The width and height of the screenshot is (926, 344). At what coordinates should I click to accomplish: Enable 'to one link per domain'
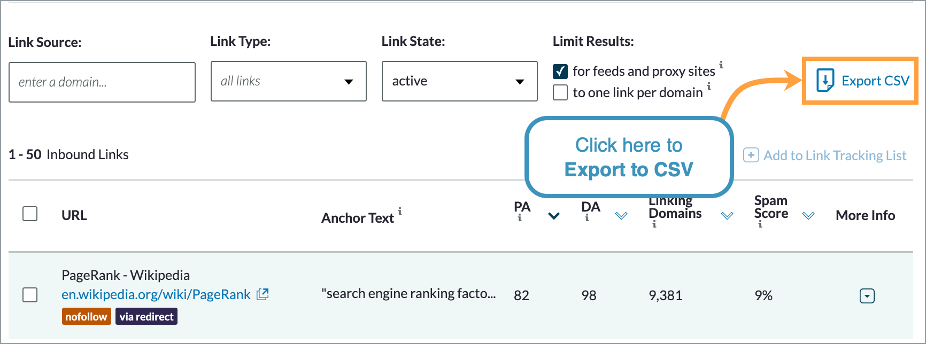[x=560, y=92]
